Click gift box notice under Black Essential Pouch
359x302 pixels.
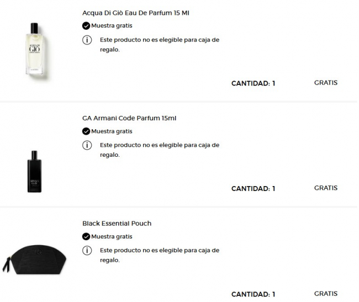click(159, 255)
